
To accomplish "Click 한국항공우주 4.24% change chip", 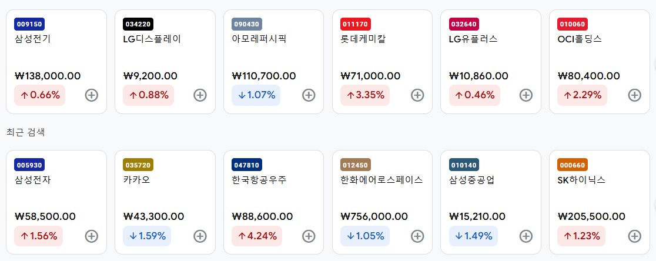I will pyautogui.click(x=257, y=236).
